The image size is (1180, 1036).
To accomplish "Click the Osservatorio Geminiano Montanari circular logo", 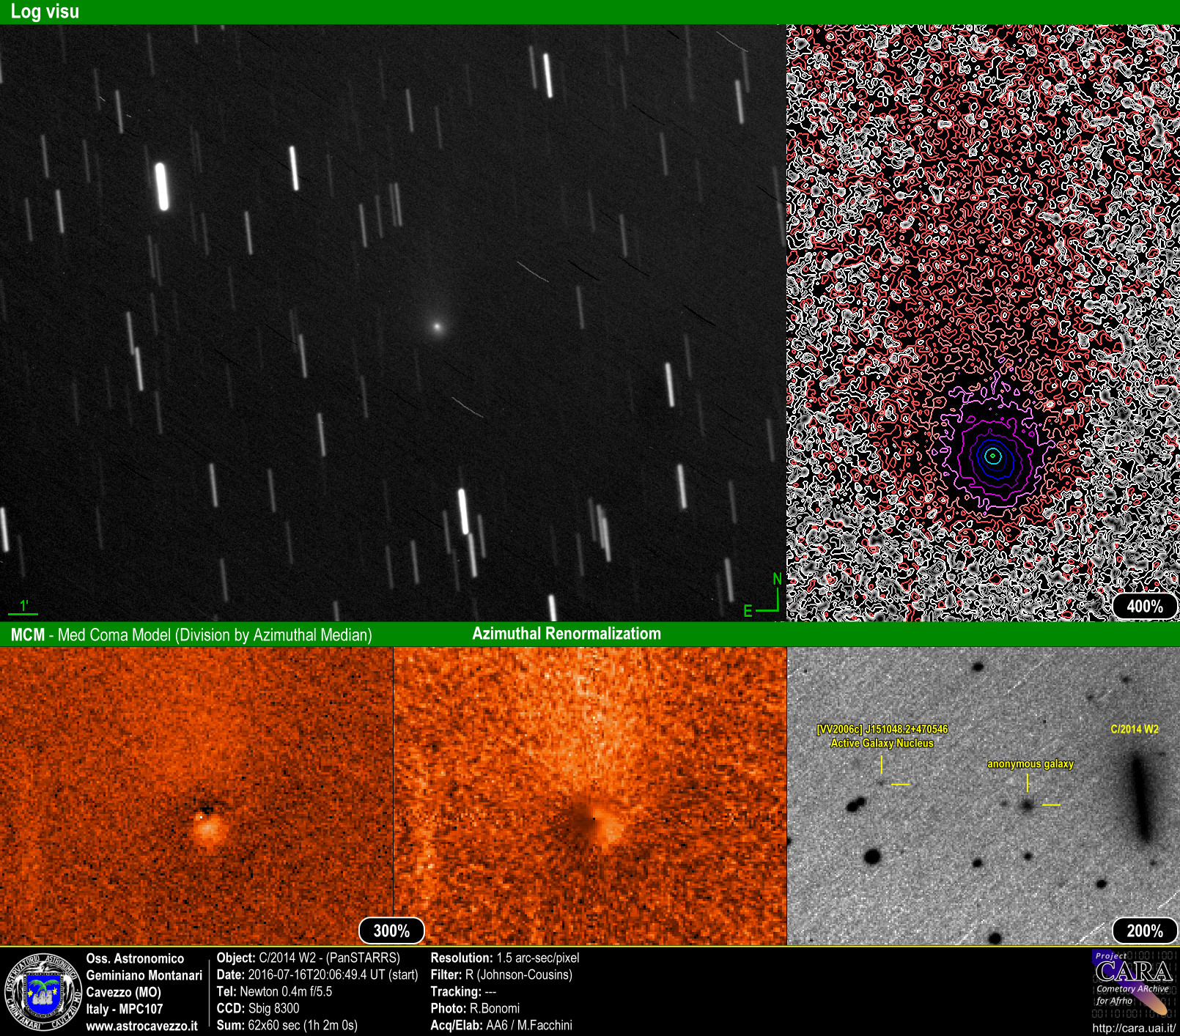I will tap(42, 992).
